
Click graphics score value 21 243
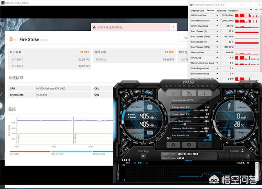[x=85, y=52]
